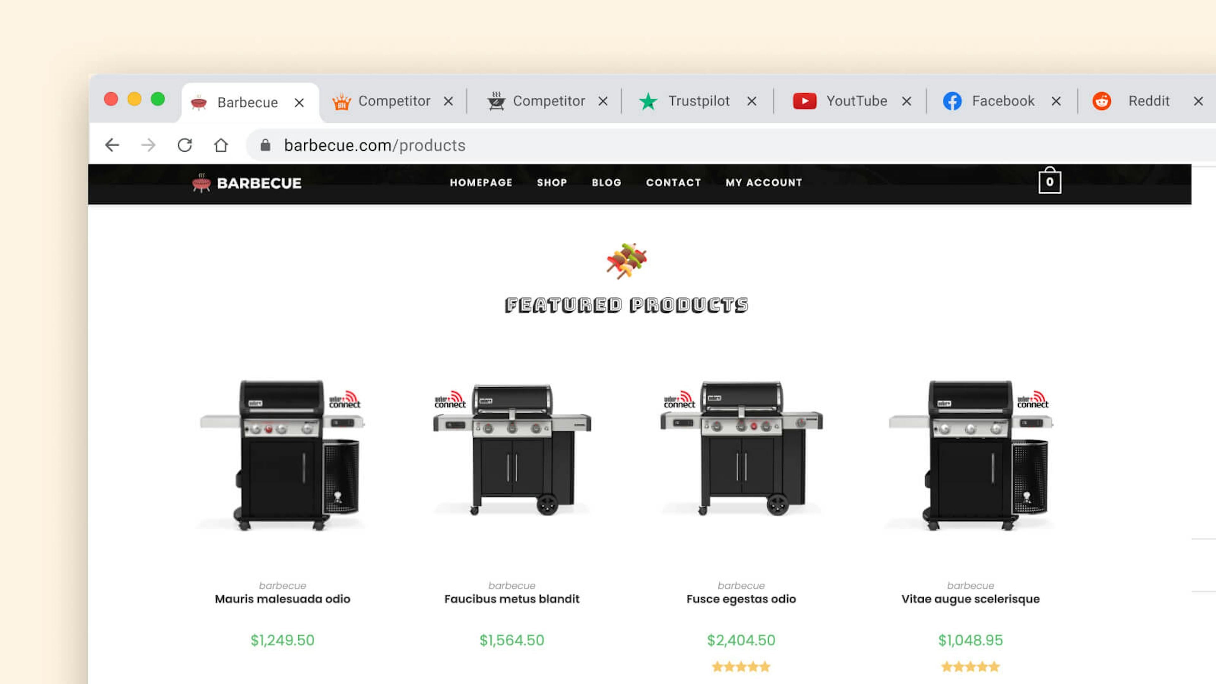Switch to the YouTube tab

[x=840, y=101]
